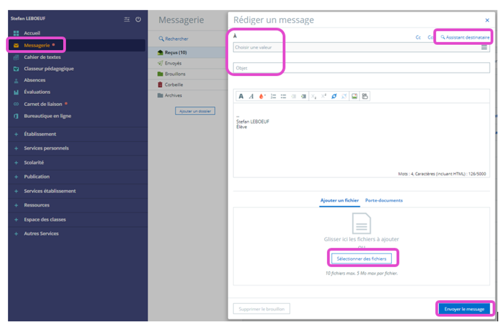
Task: Switch to the Porte-documents tab
Action: point(384,200)
